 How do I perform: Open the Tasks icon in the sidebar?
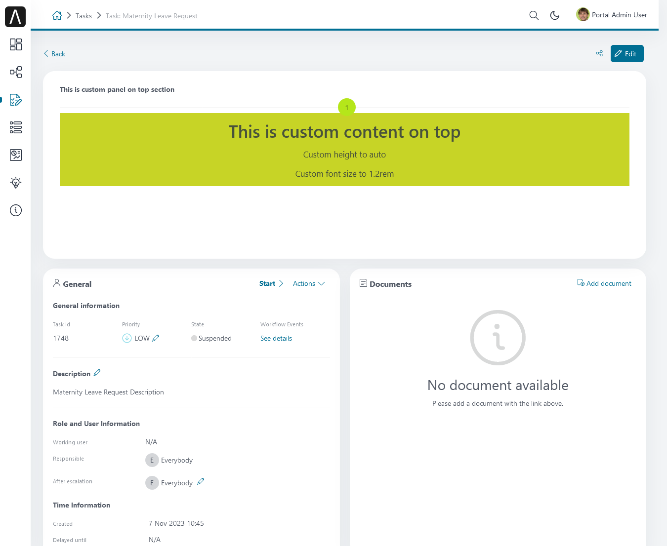16,100
